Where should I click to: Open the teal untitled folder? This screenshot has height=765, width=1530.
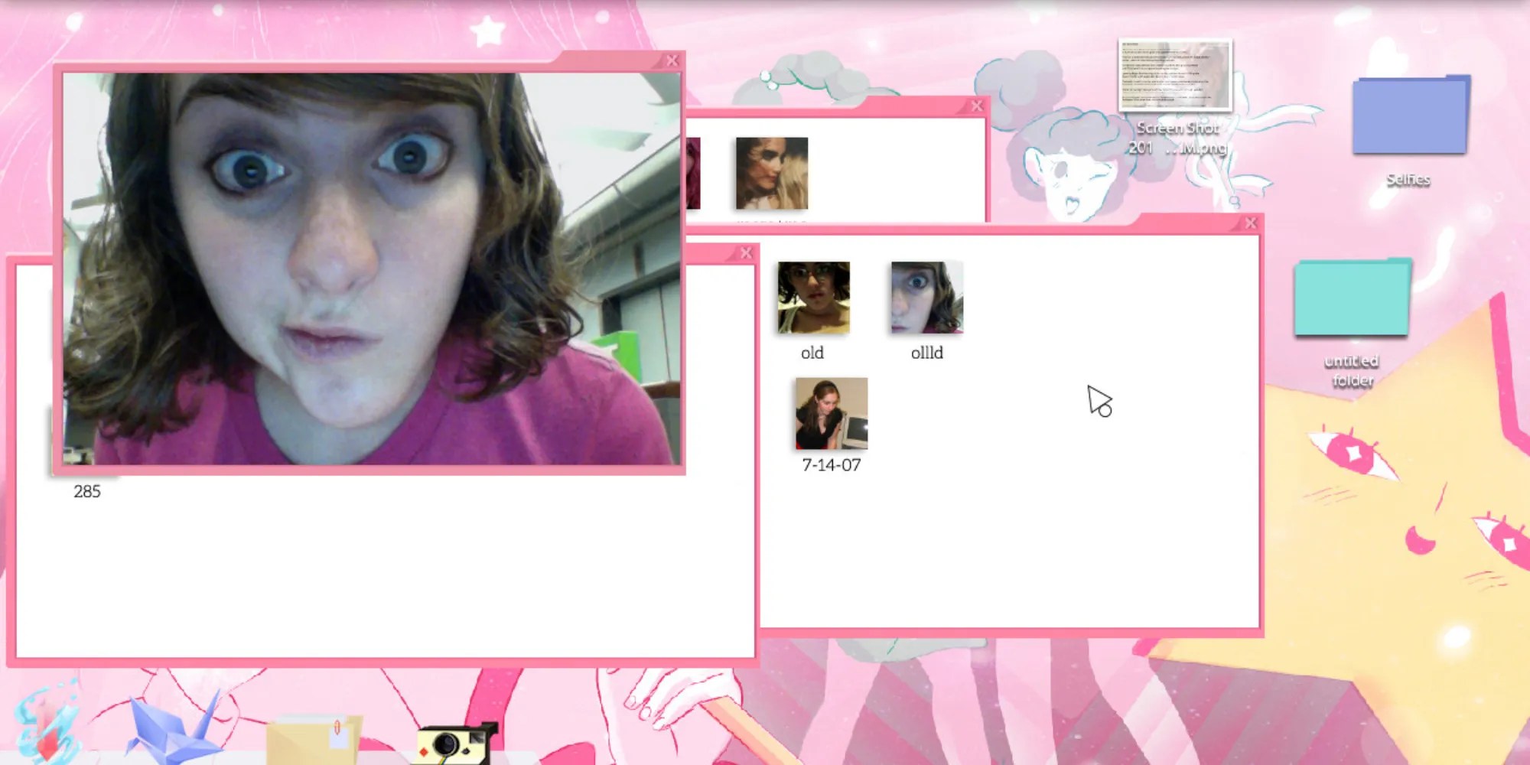pyautogui.click(x=1352, y=298)
